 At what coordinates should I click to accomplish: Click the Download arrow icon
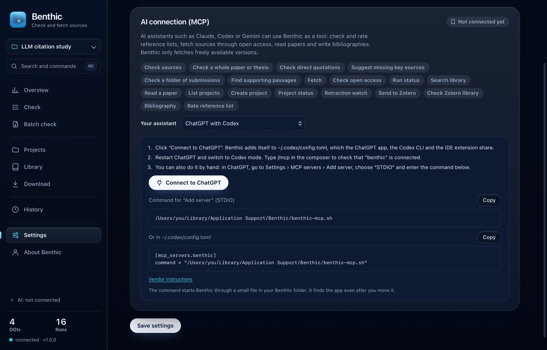point(15,184)
